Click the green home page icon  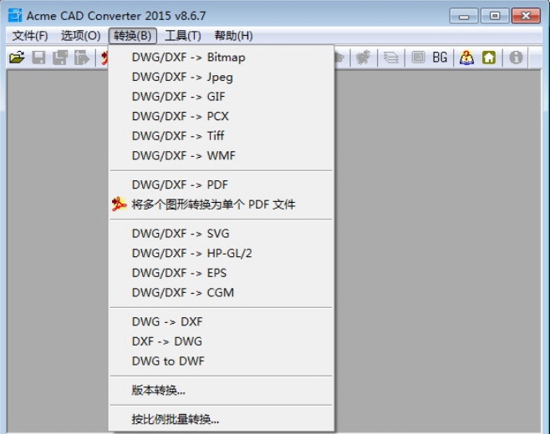(489, 58)
